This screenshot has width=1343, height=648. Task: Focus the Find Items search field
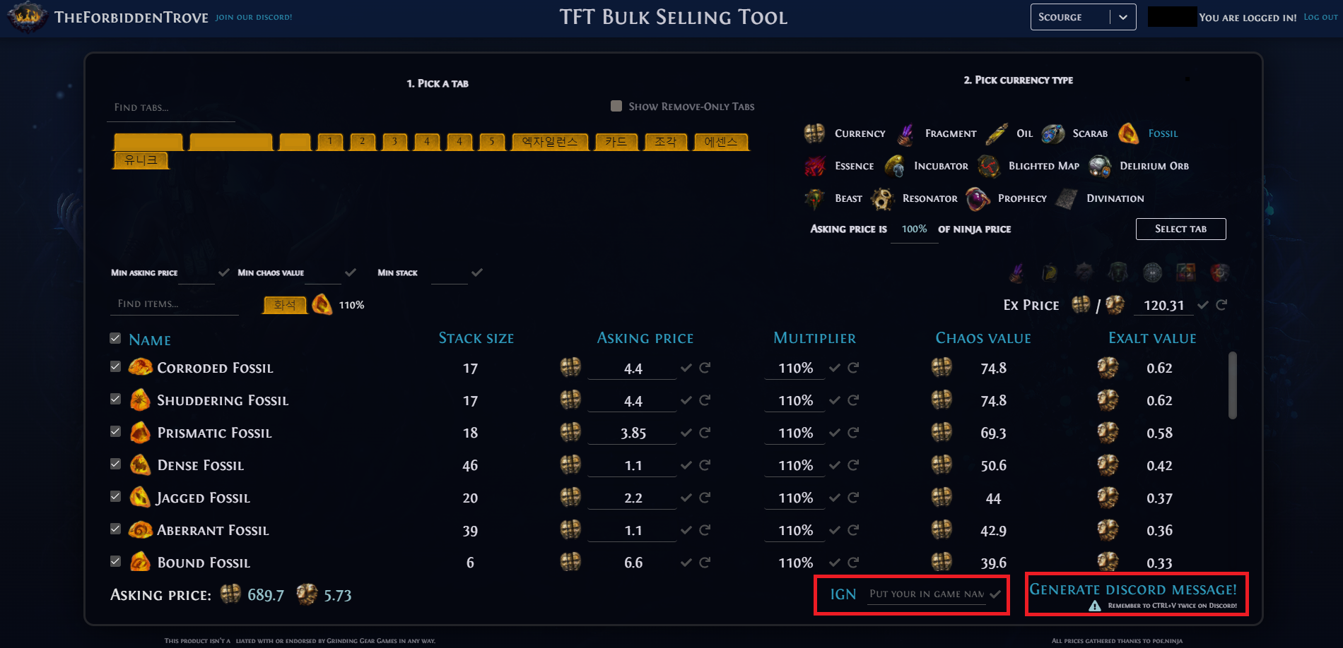pos(174,304)
